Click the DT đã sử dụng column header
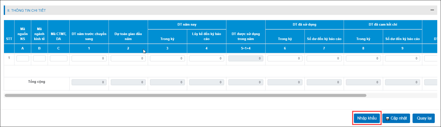441x127 pixels. tap(304, 25)
